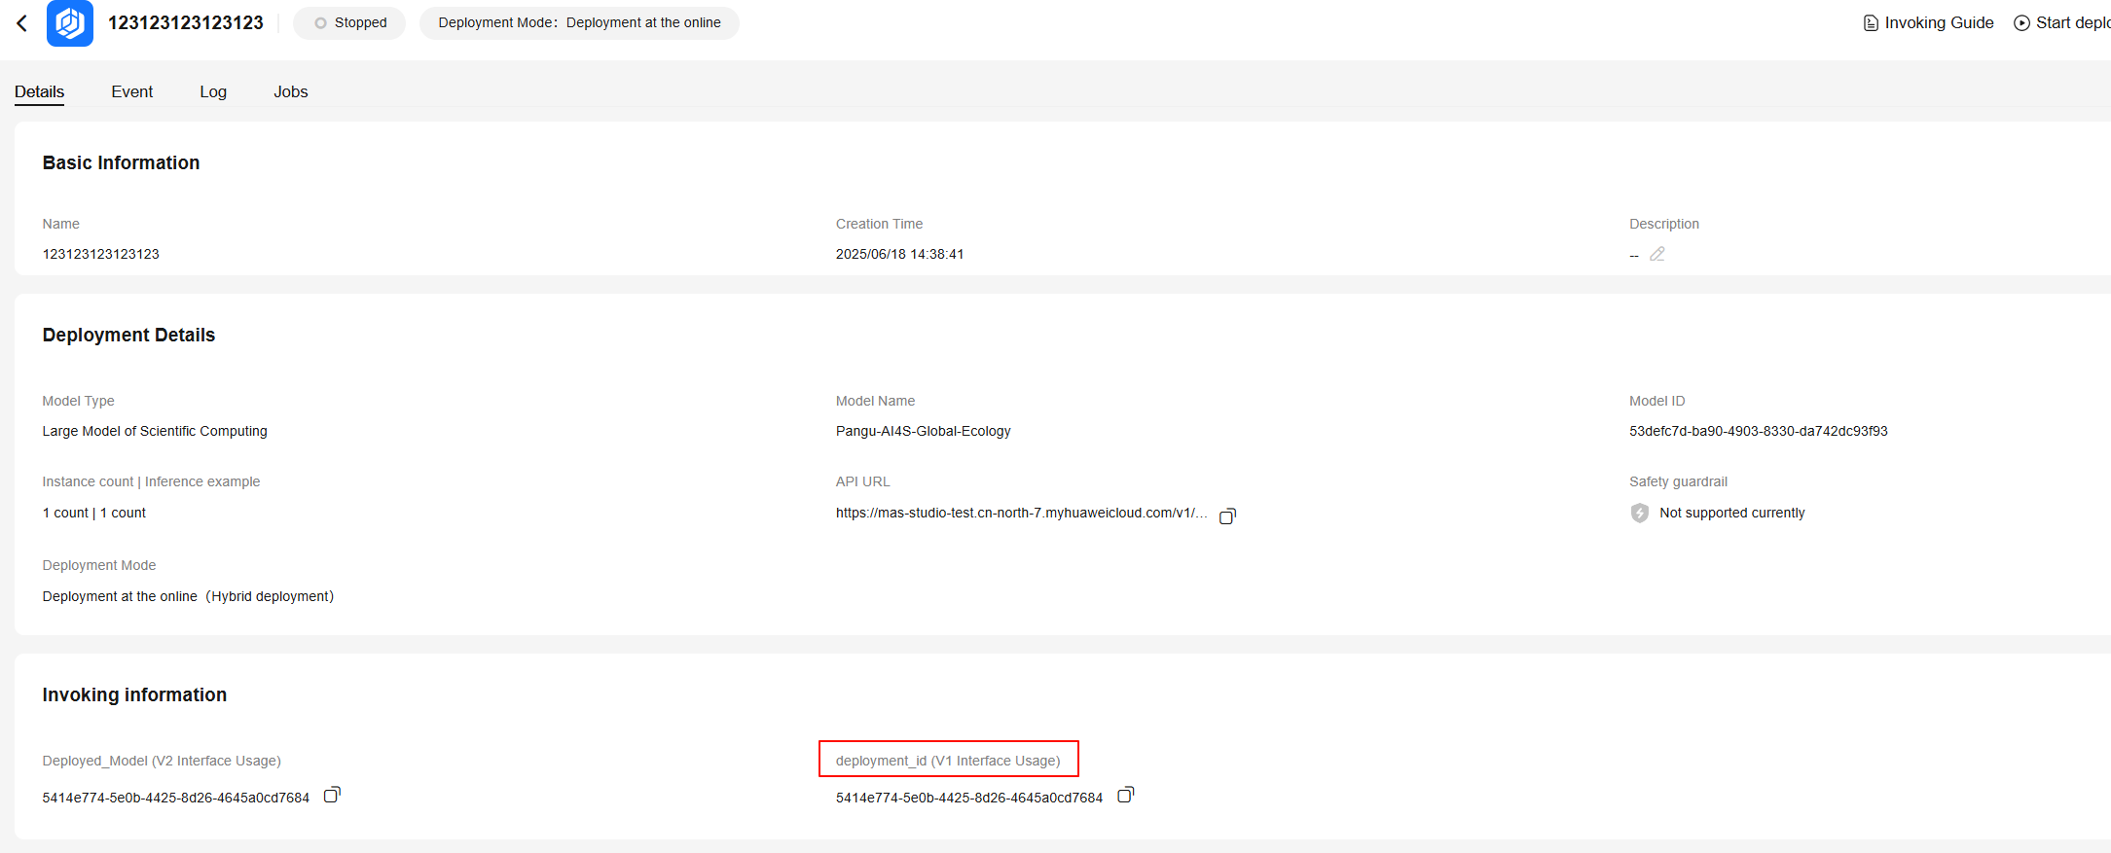This screenshot has height=853, width=2111.
Task: Open the Event tab
Action: tap(132, 91)
